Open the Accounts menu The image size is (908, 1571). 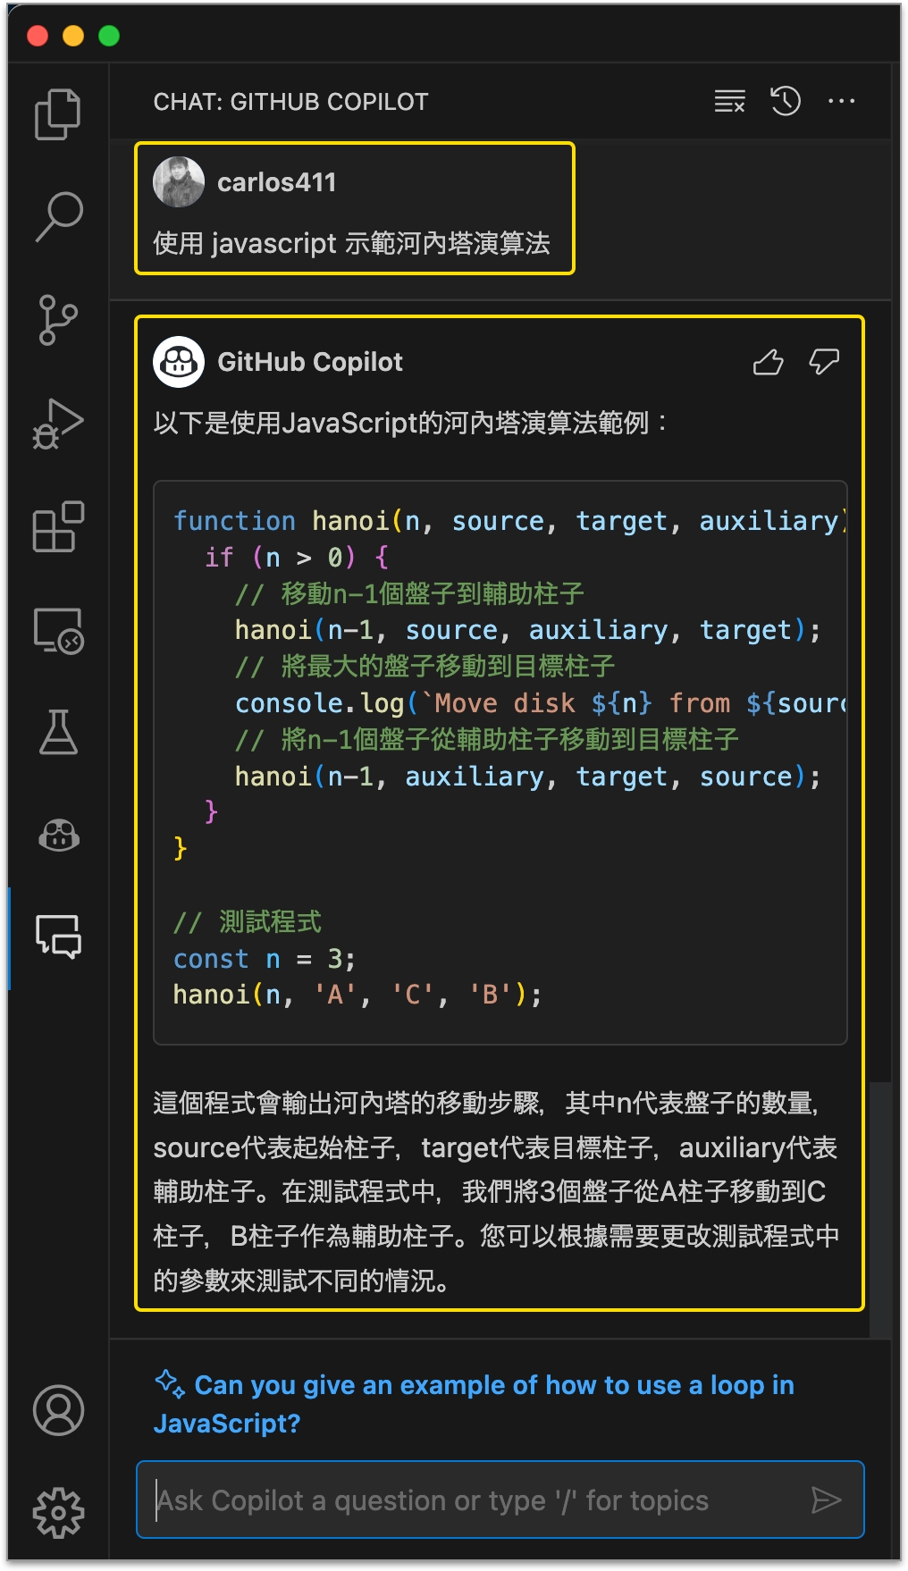[x=58, y=1410]
